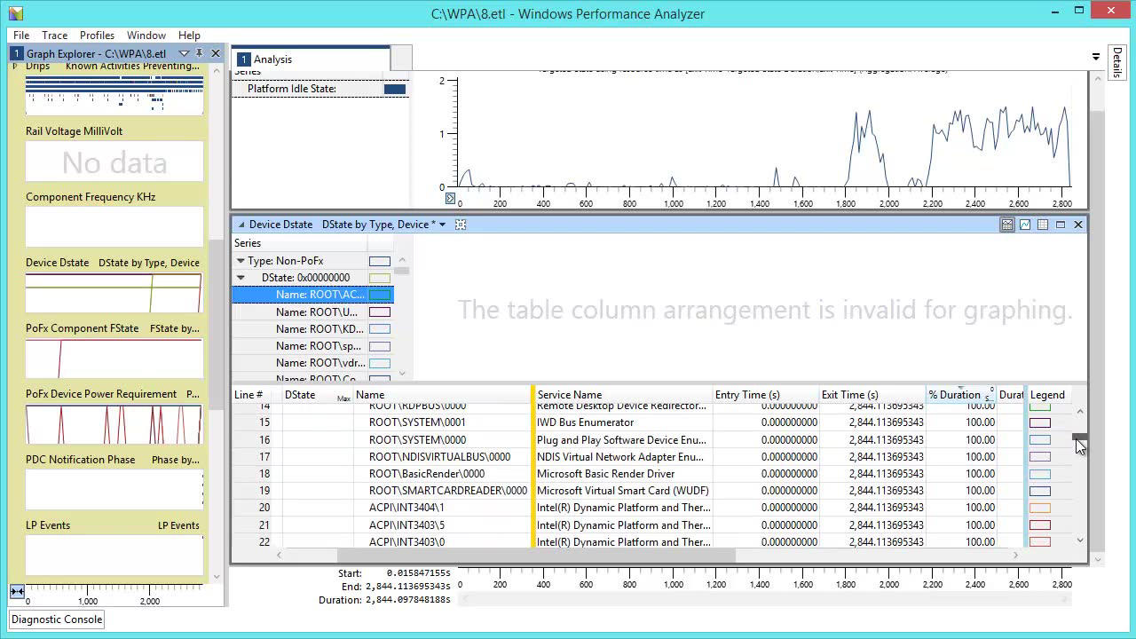This screenshot has width=1136, height=639.
Task: Click color swatch for Name: ROOT\U...
Action: (380, 312)
